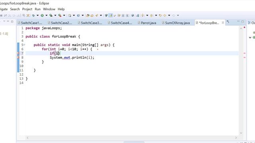Open the External Tools dropdown arrow
255x143 pixels.
64,15
